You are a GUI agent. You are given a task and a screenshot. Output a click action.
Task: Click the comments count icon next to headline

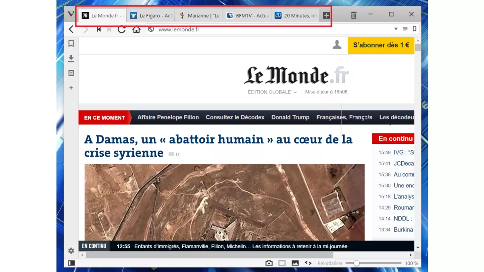[x=174, y=154]
